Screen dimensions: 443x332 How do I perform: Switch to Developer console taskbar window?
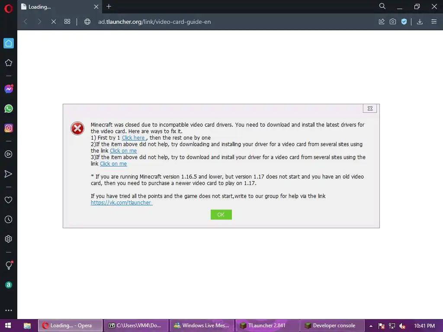[332, 326]
